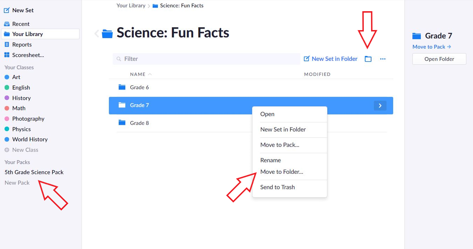Click the Grade 7 row folder icon
473x249 pixels.
click(x=122, y=105)
